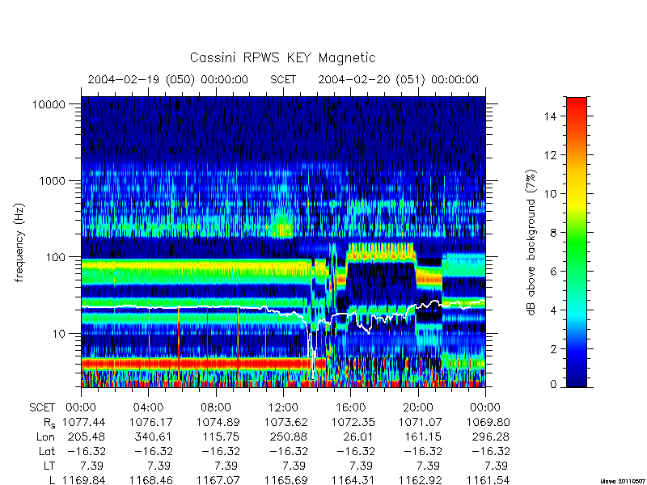Image resolution: width=647 pixels, height=485 pixels.
Task: Click the 6 value on color scale
Action: (553, 272)
